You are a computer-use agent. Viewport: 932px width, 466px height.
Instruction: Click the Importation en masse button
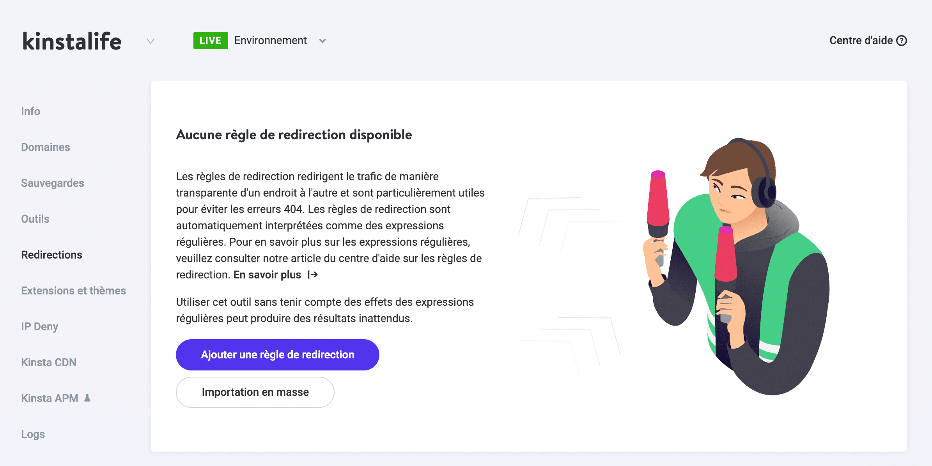[x=255, y=392]
